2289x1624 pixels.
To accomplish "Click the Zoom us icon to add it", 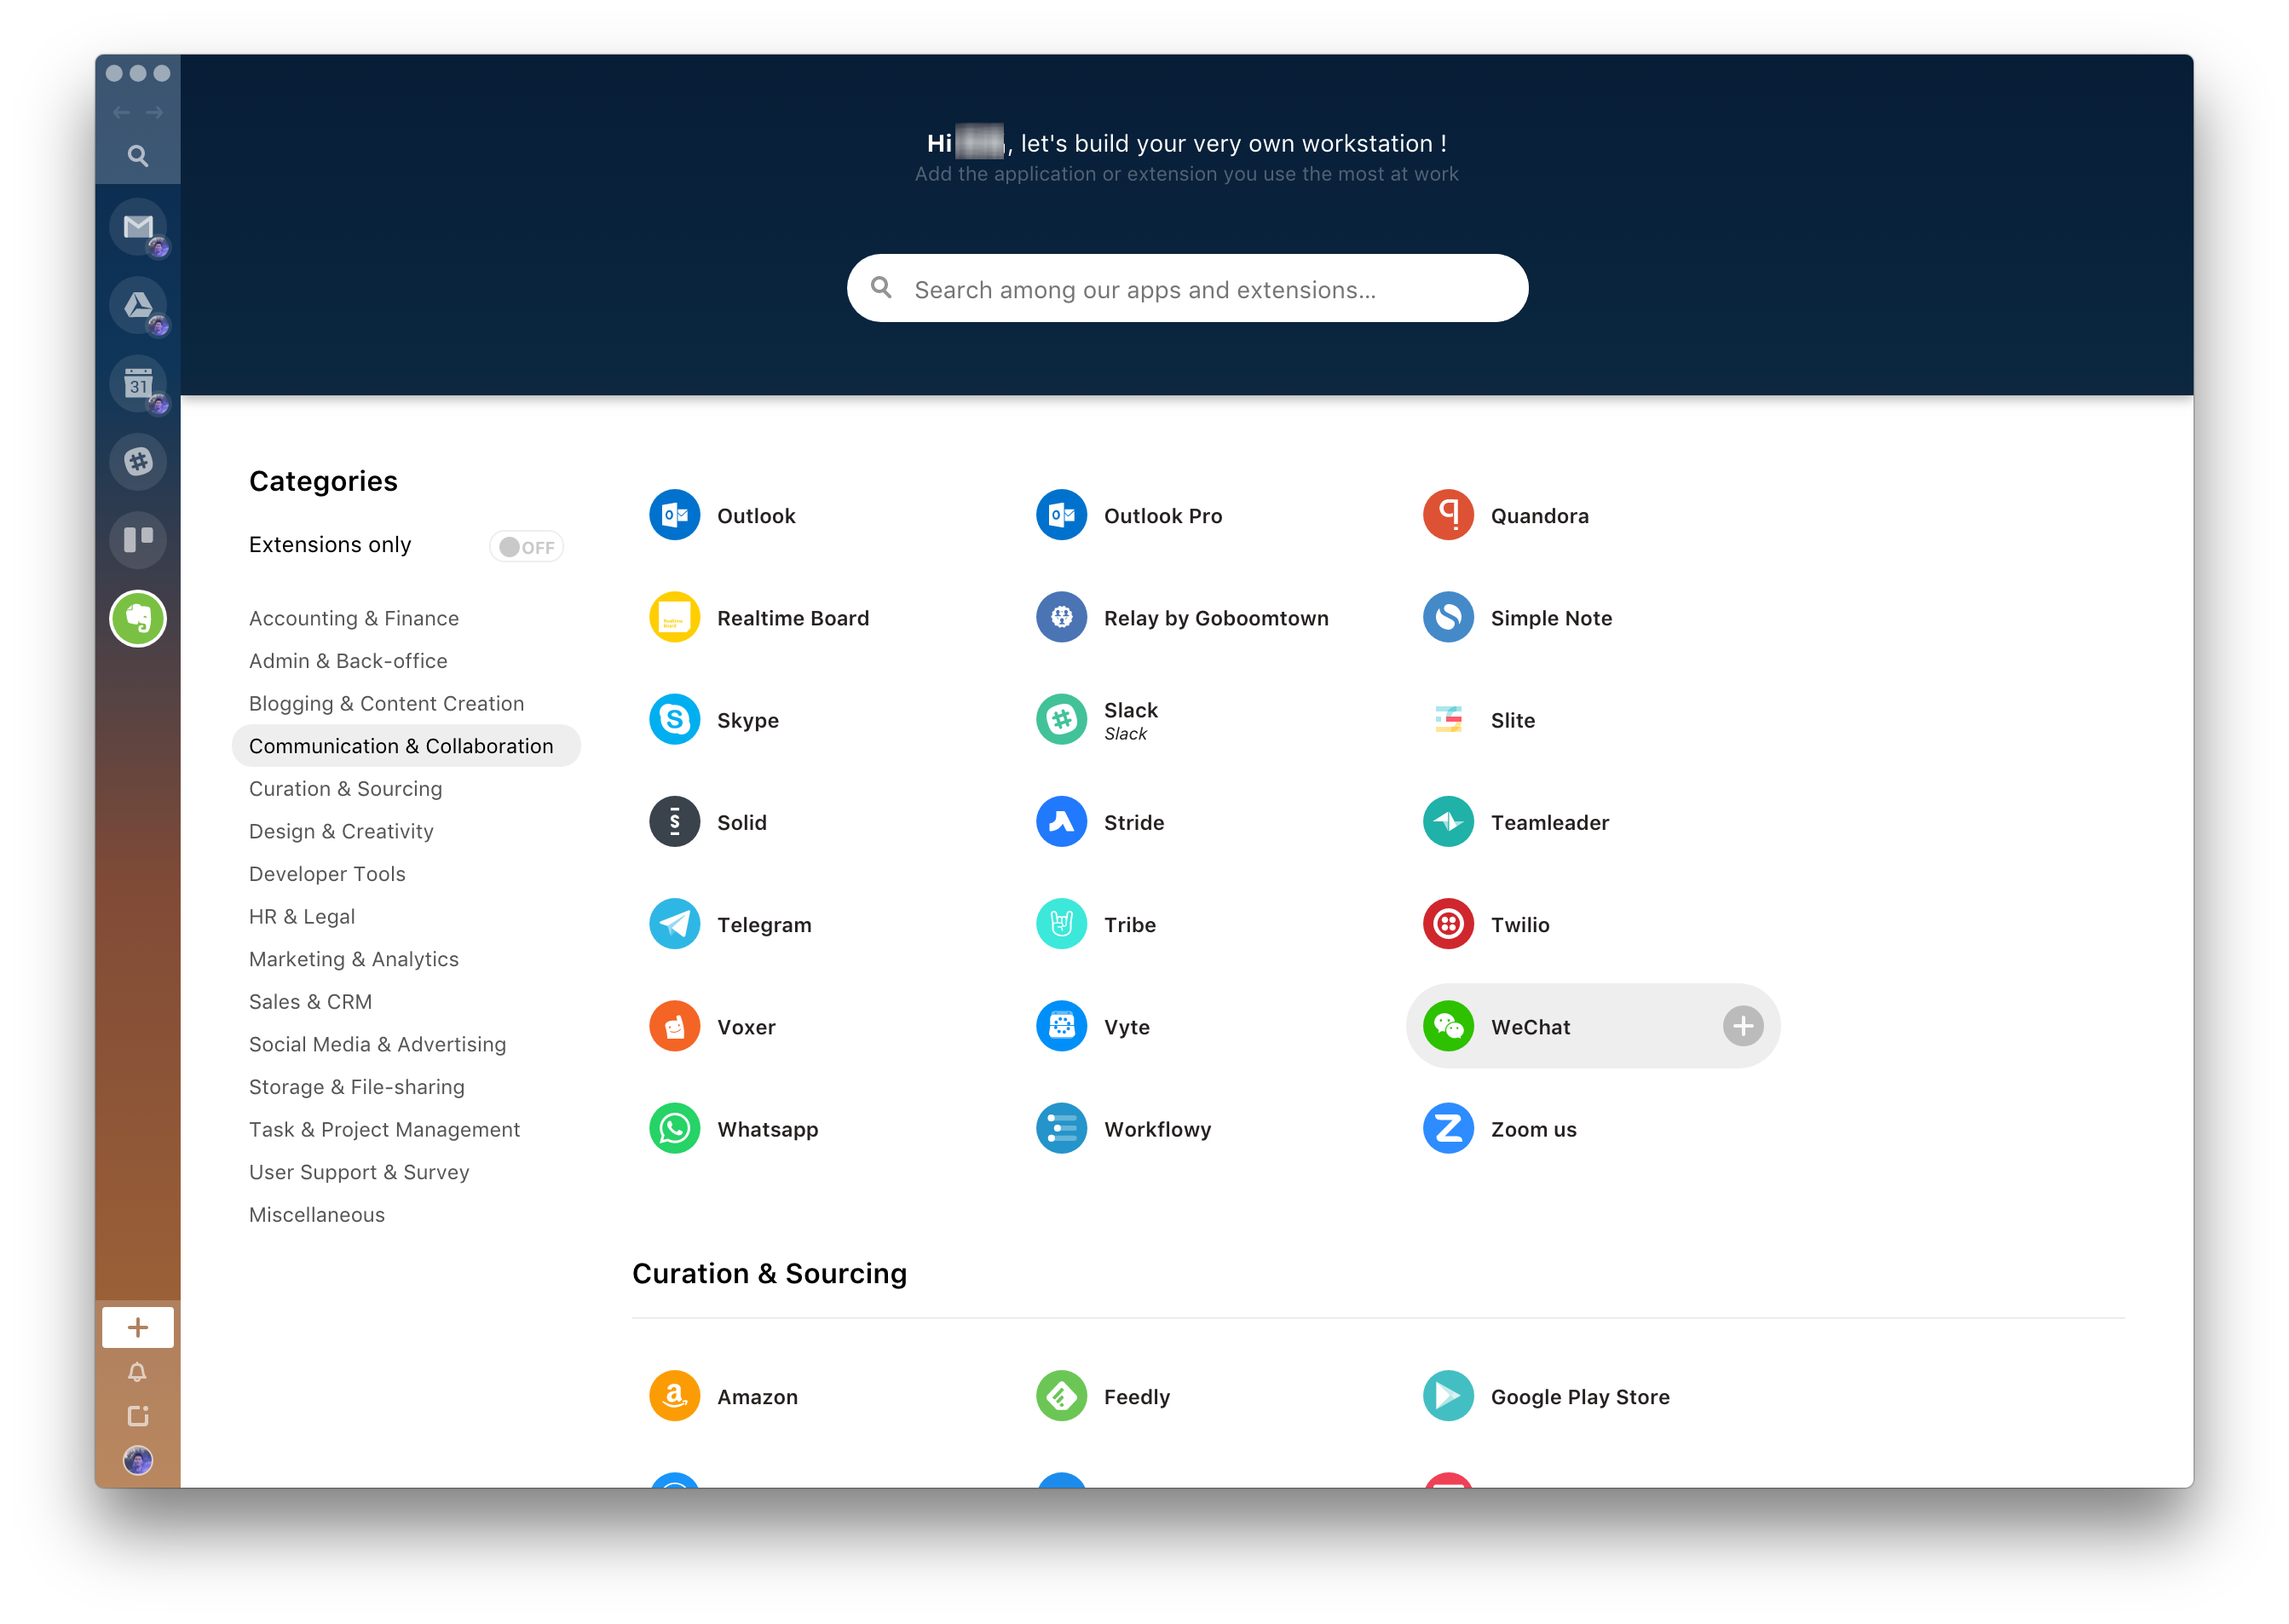I will coord(1450,1128).
